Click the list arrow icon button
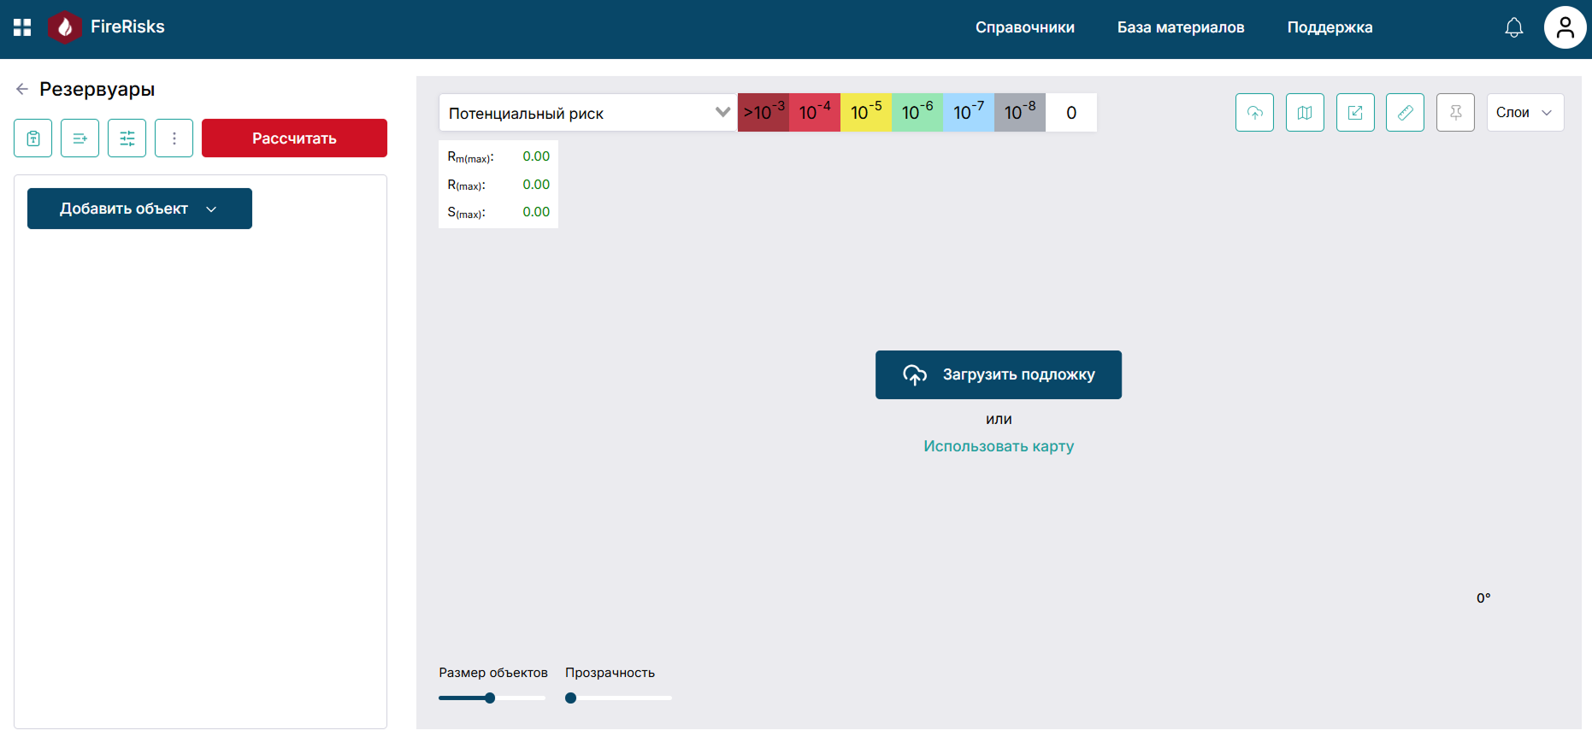 click(x=80, y=138)
